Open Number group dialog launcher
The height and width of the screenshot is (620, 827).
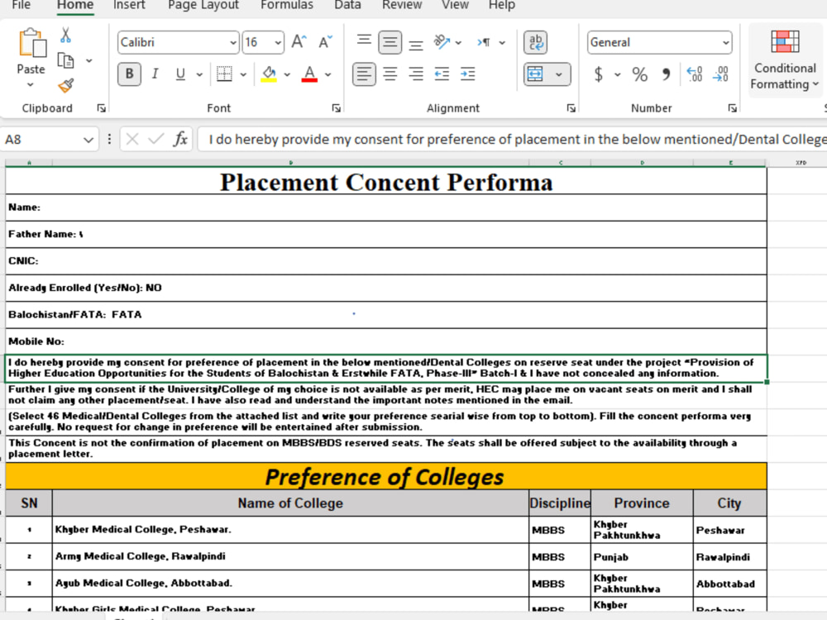pyautogui.click(x=732, y=108)
